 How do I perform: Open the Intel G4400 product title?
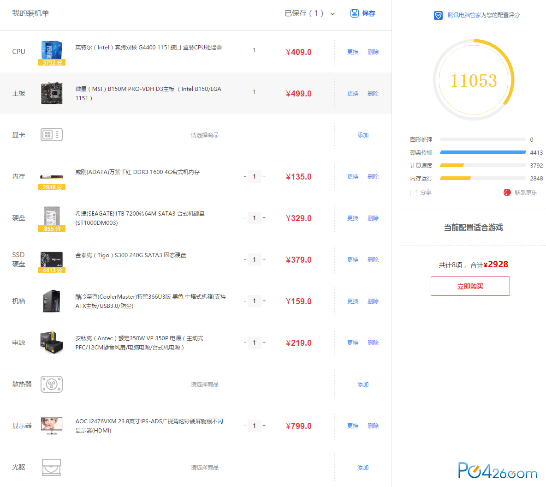click(x=148, y=48)
